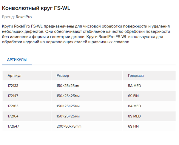
Task: Click 6S FIN gradation for article 172547
Action: pos(133,126)
